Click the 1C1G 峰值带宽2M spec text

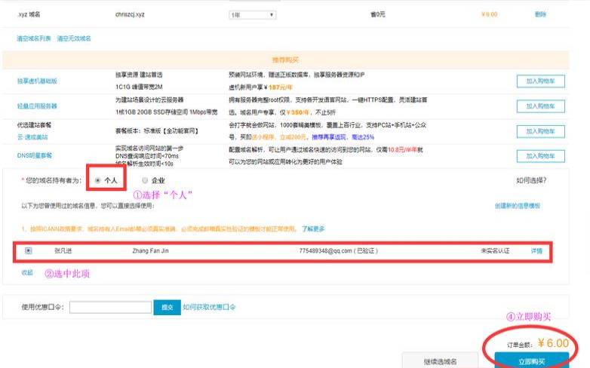139,87
